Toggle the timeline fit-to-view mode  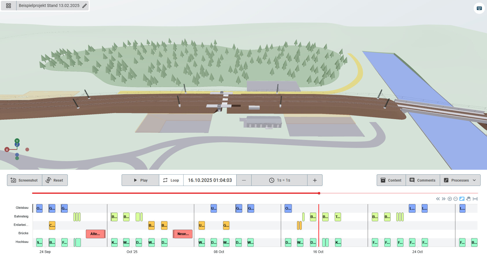pos(462,199)
